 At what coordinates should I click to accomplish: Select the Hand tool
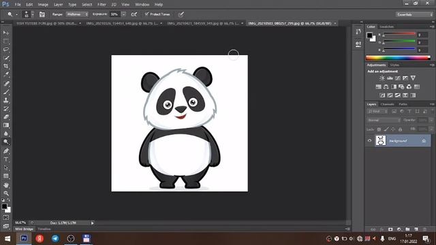coord(6,185)
